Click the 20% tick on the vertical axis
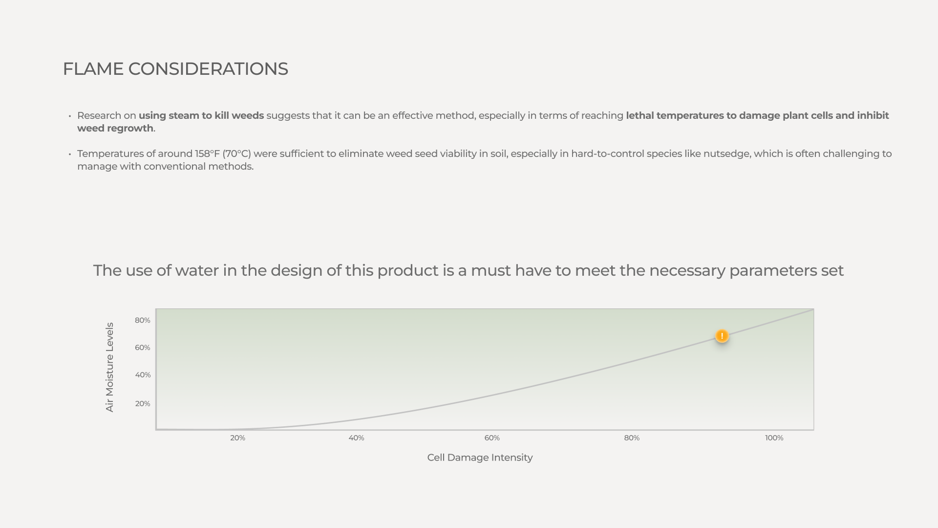Viewport: 938px width, 528px height. point(143,404)
